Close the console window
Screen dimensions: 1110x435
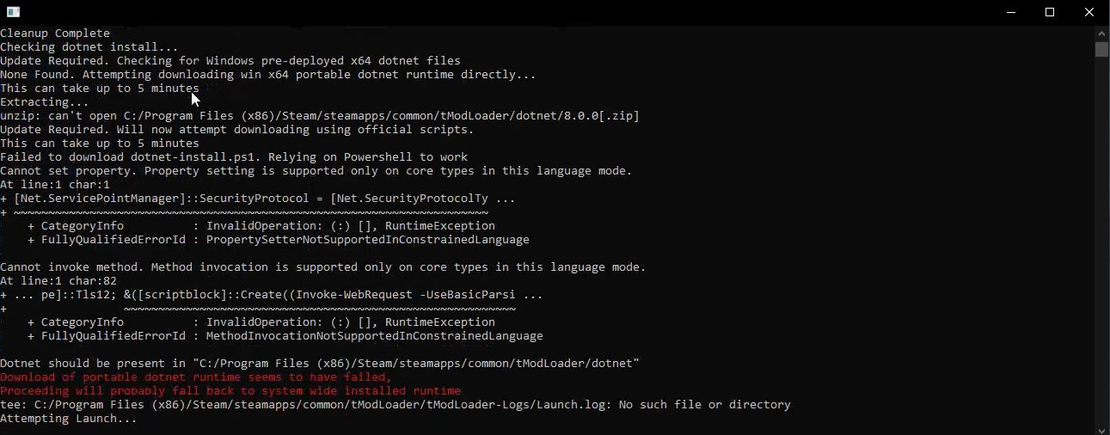tap(1089, 12)
